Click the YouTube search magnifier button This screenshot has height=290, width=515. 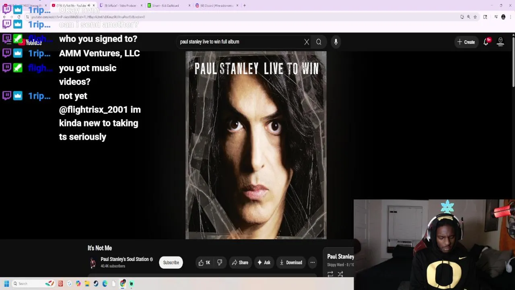[319, 42]
